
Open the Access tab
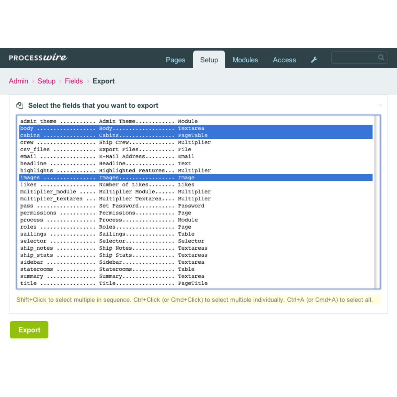click(284, 60)
